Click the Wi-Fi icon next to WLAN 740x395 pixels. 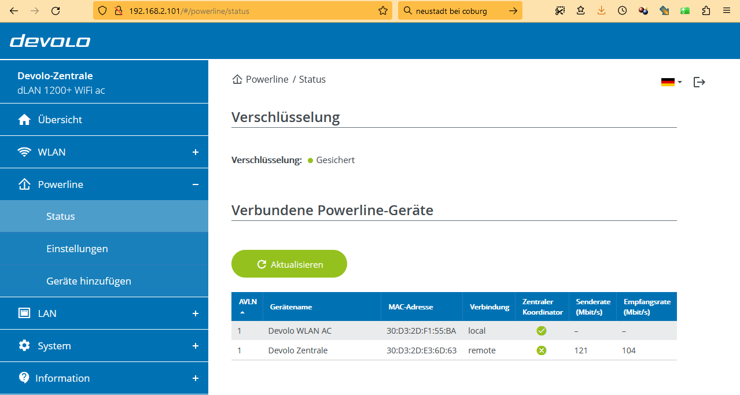coord(24,152)
